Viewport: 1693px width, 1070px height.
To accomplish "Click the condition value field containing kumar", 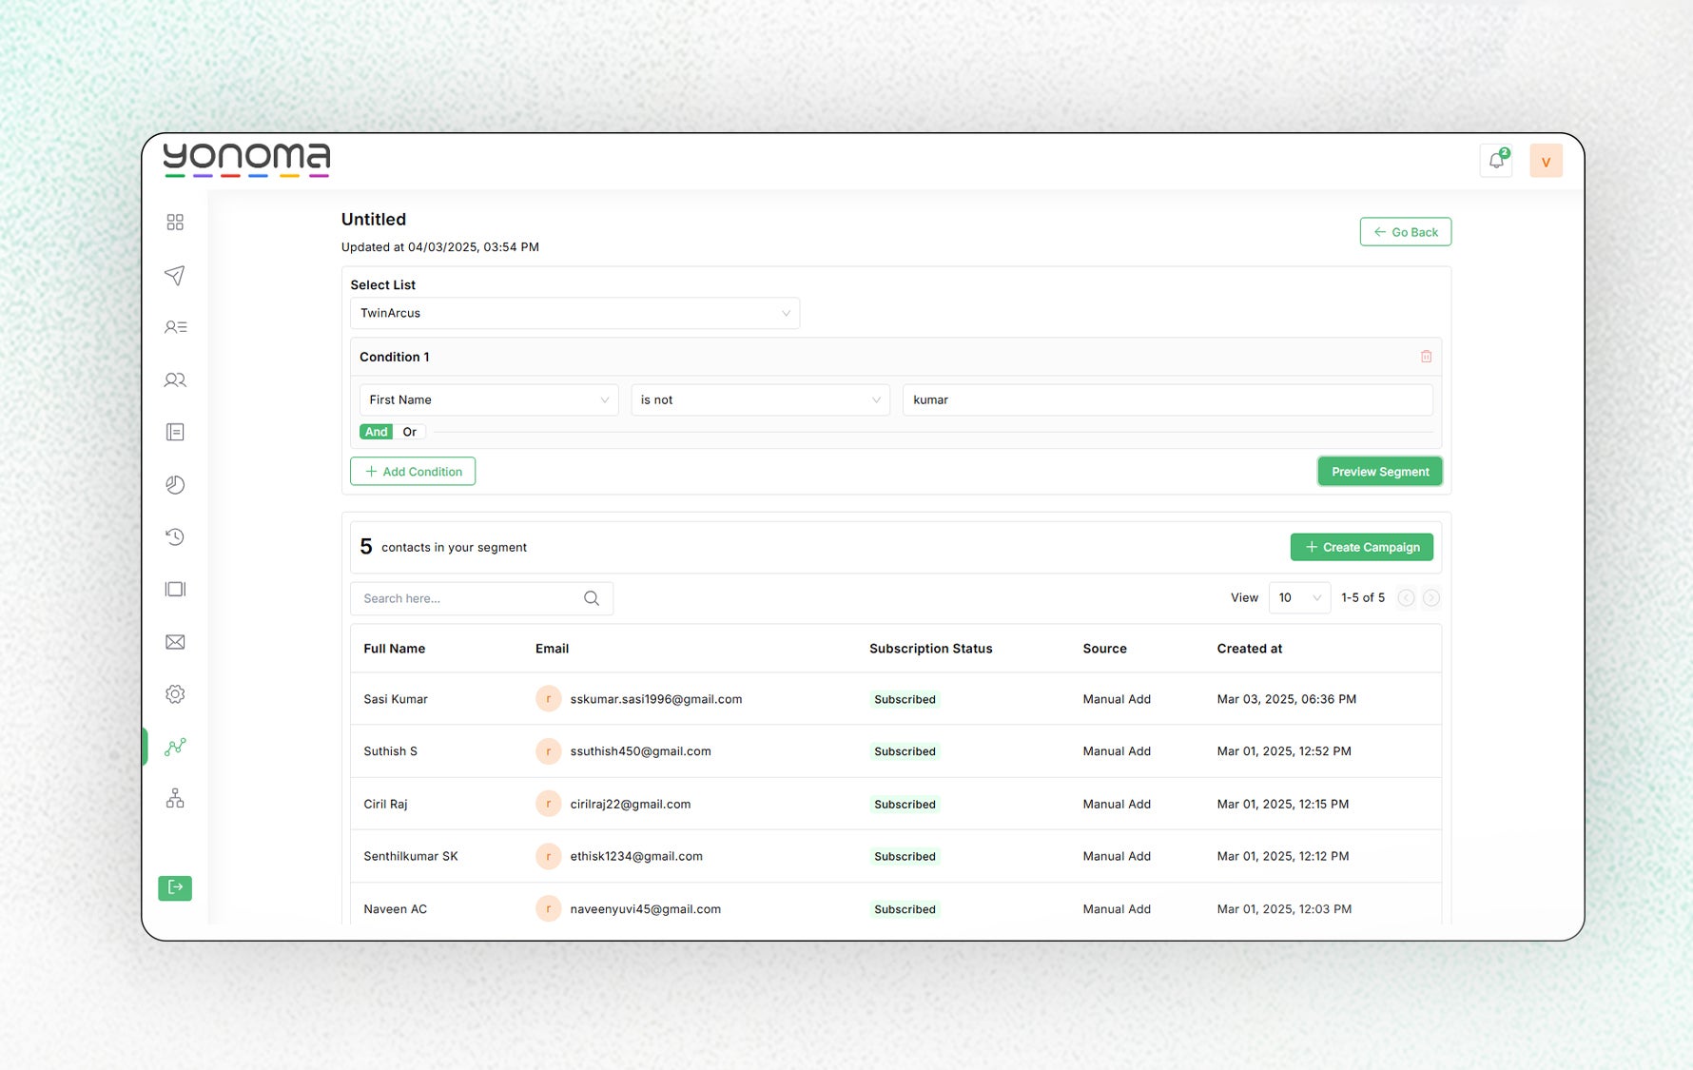I will pyautogui.click(x=1167, y=399).
